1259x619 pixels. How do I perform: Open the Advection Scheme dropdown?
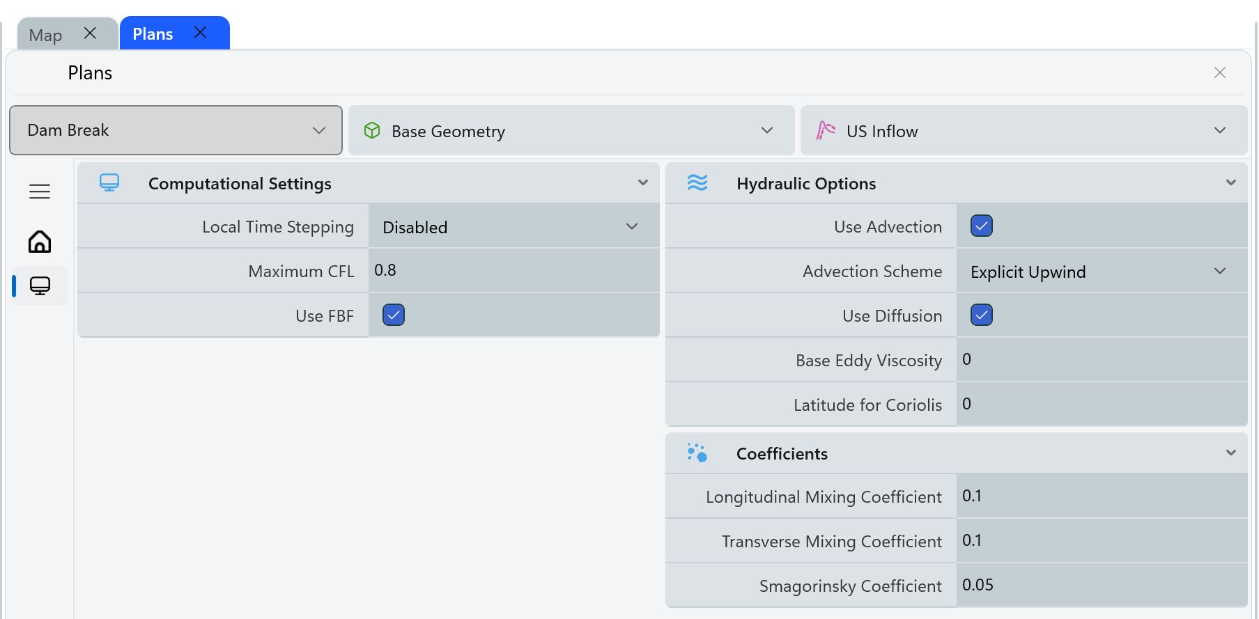(x=1101, y=272)
